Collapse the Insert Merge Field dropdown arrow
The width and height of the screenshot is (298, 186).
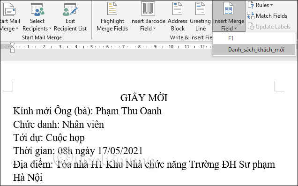(x=236, y=29)
